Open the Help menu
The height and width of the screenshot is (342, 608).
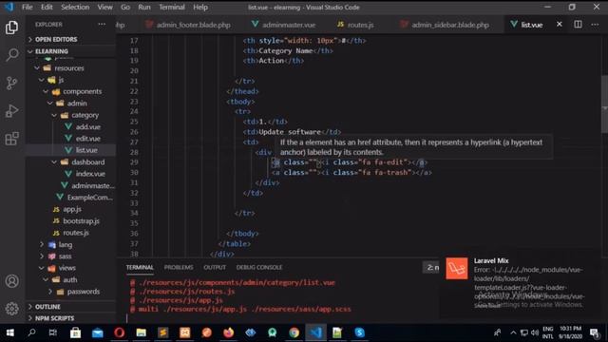pos(200,7)
